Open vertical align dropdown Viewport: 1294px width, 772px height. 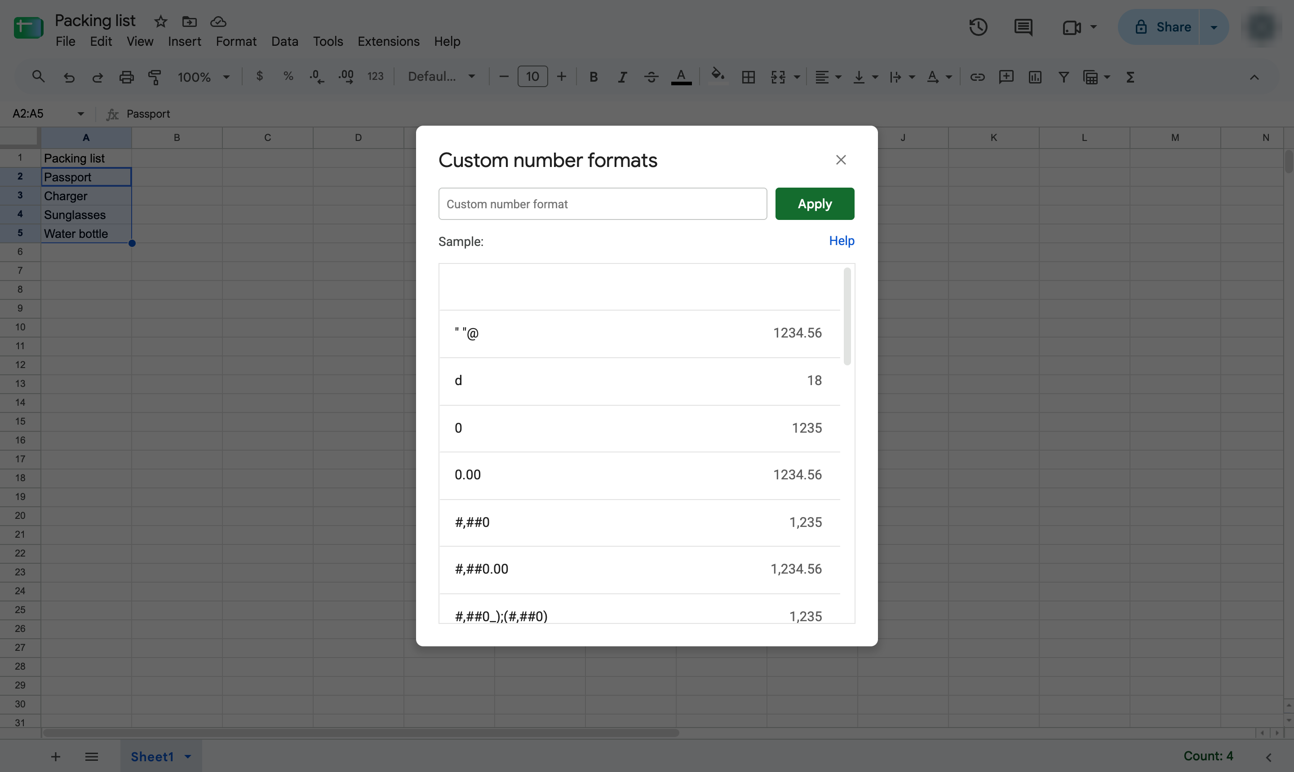click(865, 77)
